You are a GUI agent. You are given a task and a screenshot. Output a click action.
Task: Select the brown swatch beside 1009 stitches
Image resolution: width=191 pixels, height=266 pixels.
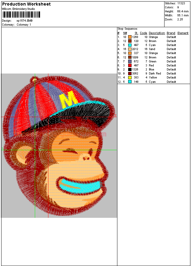coord(130,57)
